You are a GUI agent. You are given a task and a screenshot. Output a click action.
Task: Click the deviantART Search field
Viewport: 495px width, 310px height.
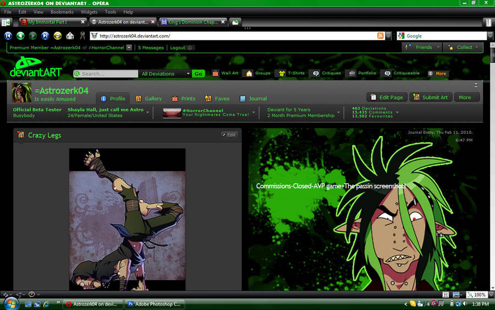pyautogui.click(x=106, y=74)
